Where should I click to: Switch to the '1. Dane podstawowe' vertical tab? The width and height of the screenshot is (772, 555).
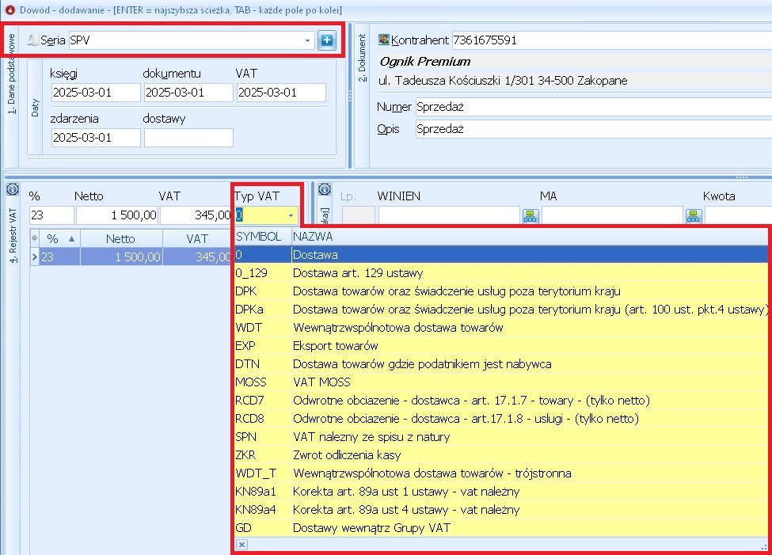coord(12,74)
